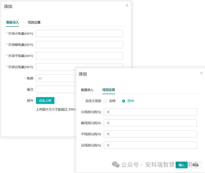
Task: Click the 点击上传 attachment button
Action: point(45,101)
